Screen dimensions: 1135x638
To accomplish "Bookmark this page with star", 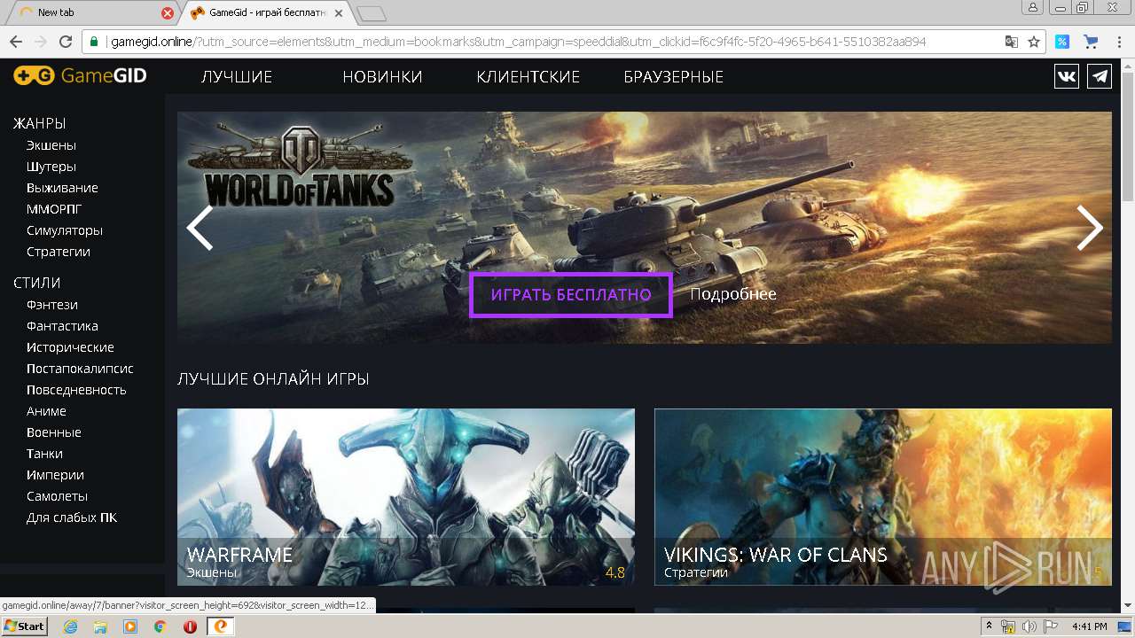I will pos(1034,42).
